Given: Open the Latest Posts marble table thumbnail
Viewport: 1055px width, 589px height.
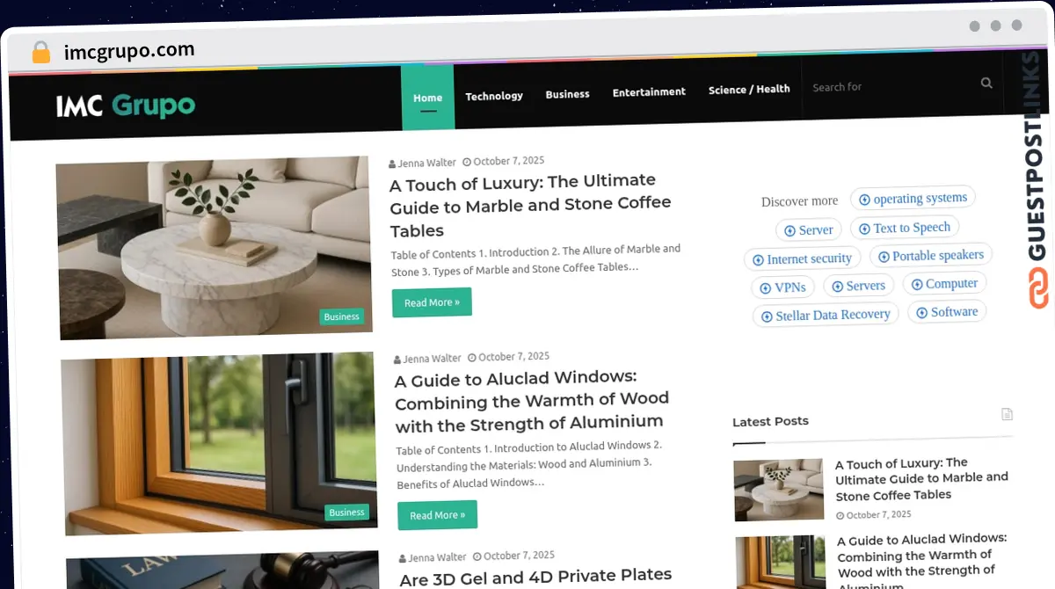Looking at the screenshot, I should (779, 490).
